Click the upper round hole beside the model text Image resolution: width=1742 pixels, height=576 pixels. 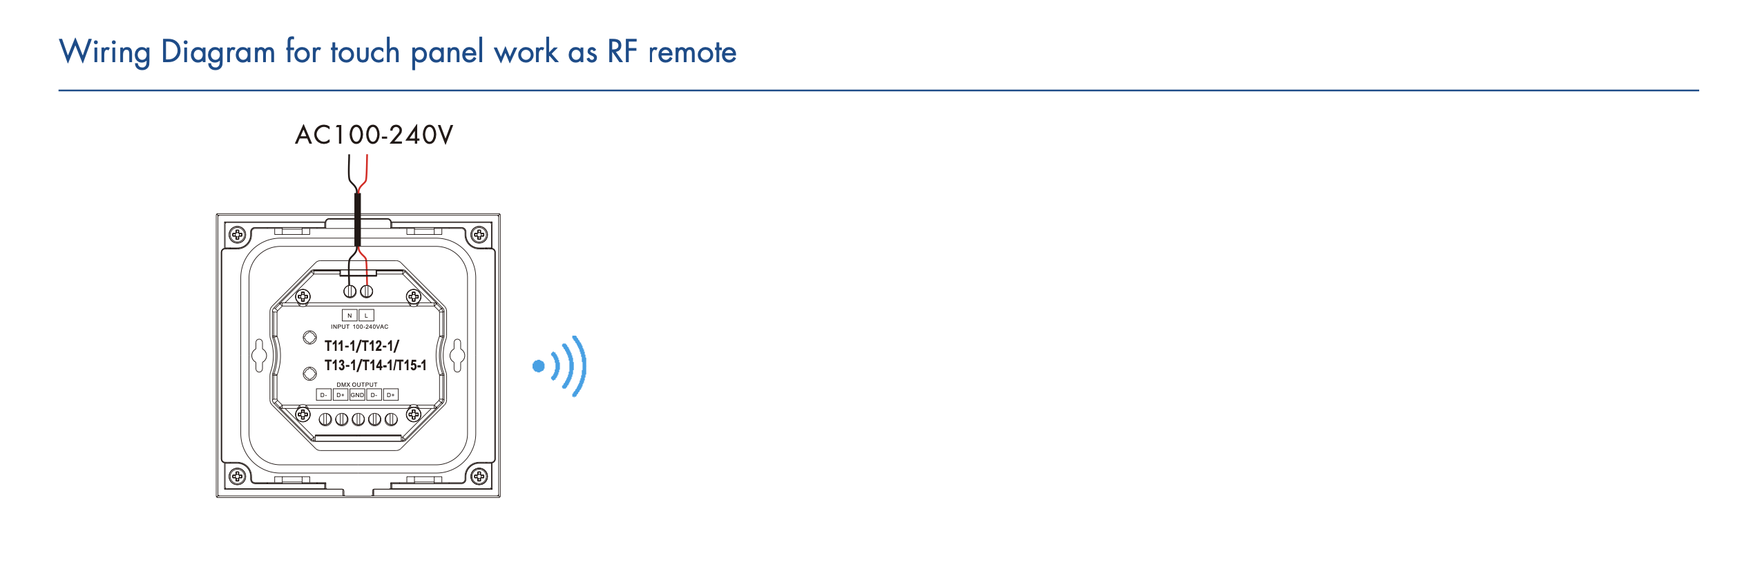[x=309, y=338]
